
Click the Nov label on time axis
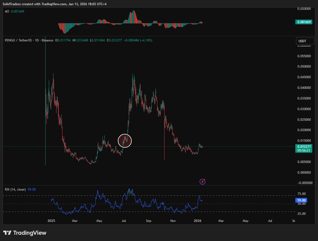(x=173, y=221)
